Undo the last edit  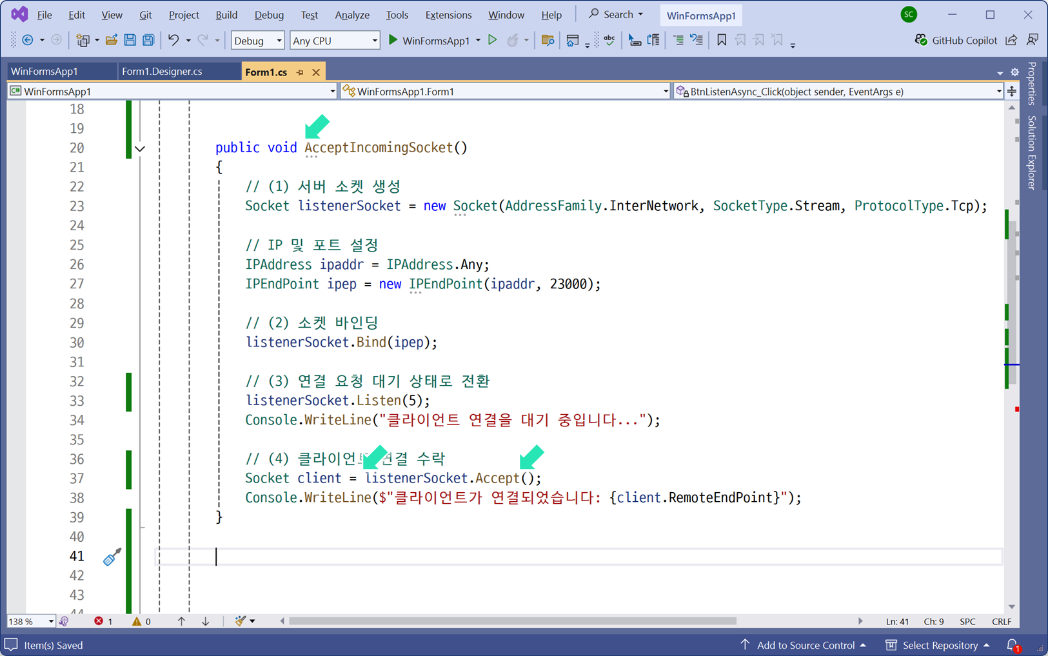click(x=173, y=41)
